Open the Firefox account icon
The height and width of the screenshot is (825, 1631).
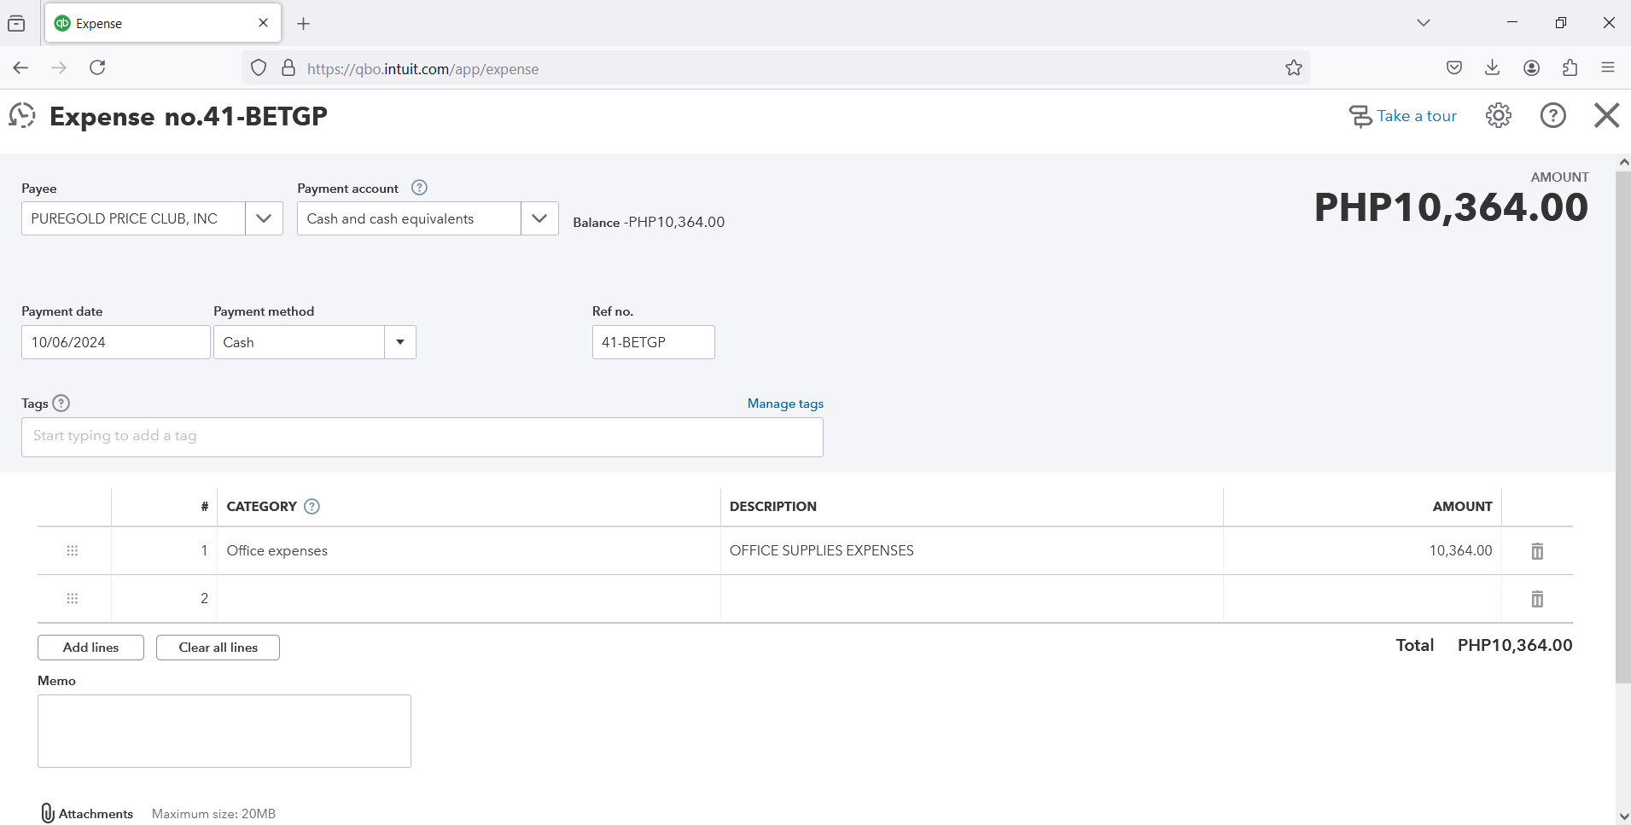(1532, 67)
